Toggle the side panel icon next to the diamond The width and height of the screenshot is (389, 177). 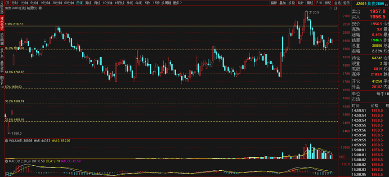point(335,8)
